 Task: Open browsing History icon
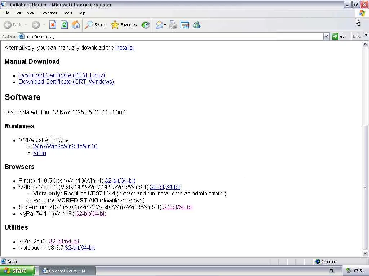146,25
